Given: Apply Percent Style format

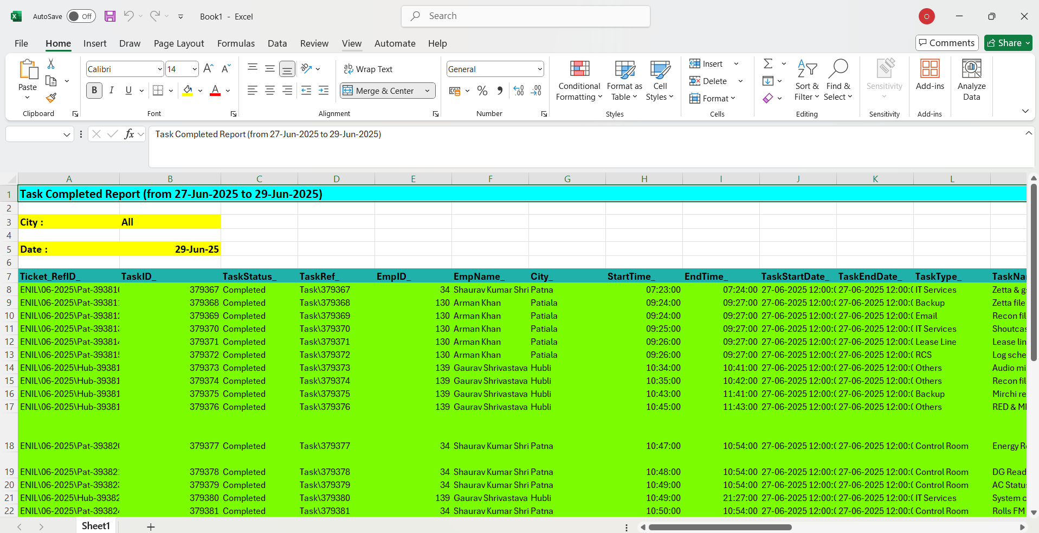Looking at the screenshot, I should (482, 91).
